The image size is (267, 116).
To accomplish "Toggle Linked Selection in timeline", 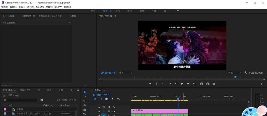I will click(106, 99).
